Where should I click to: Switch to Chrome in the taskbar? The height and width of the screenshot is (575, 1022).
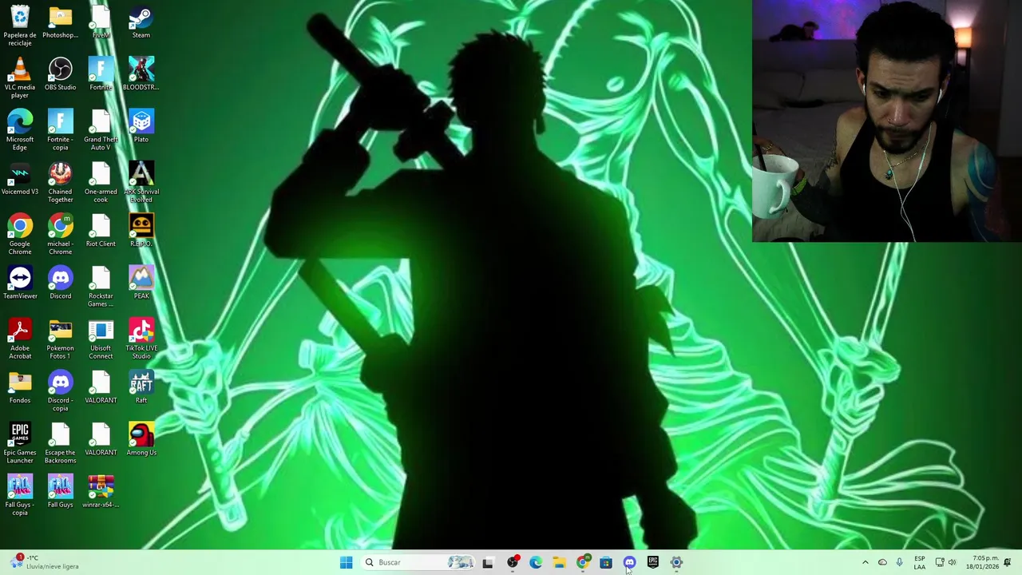583,562
